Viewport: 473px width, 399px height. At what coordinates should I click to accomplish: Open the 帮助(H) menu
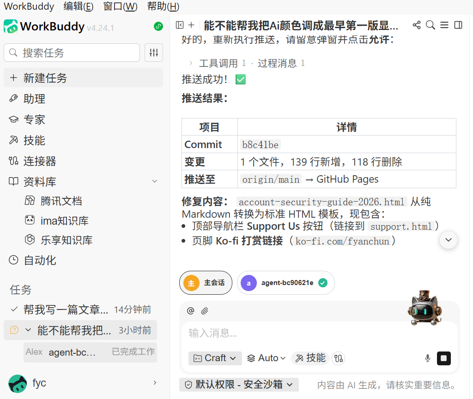point(163,6)
